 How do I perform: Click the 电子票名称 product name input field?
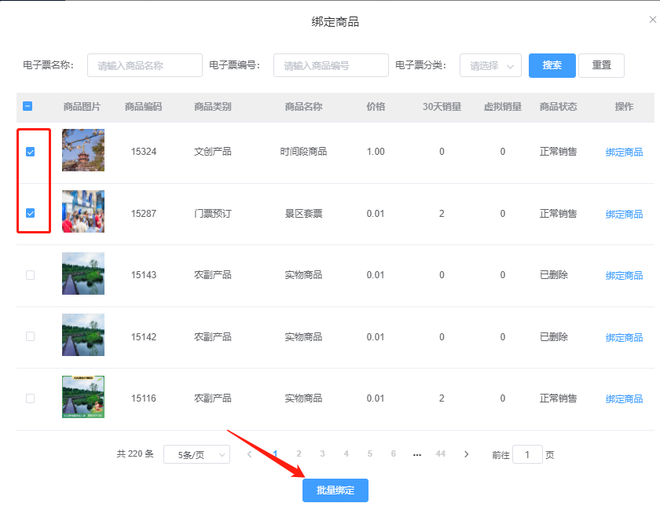[145, 65]
